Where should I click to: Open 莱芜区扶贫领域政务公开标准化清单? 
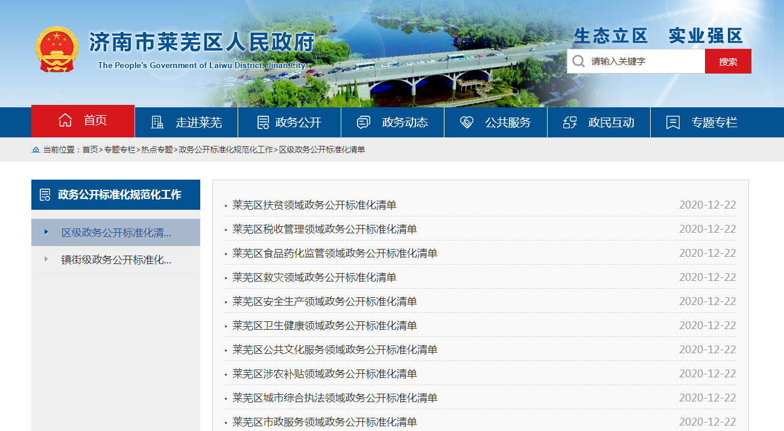[x=314, y=205]
